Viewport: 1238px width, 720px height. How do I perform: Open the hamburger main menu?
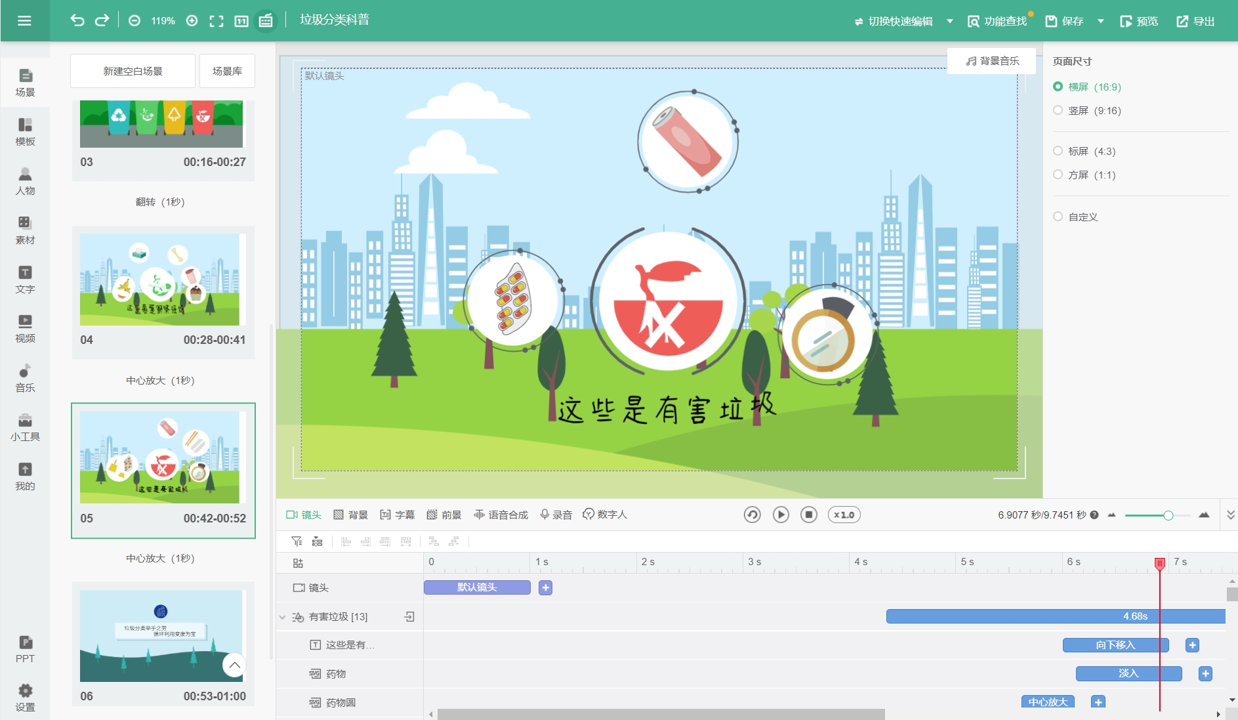click(x=24, y=21)
